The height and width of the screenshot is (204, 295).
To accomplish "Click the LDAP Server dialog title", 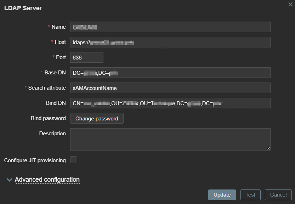I will coord(23,8).
